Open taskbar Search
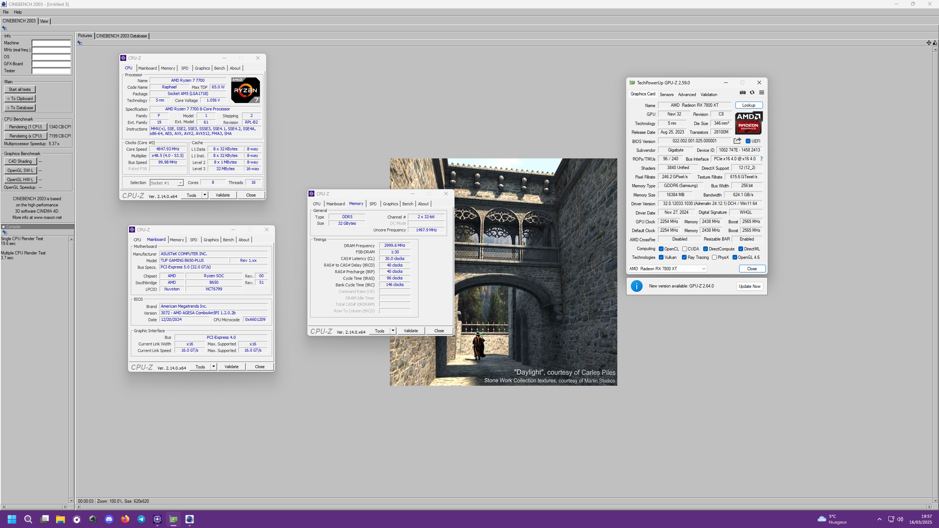This screenshot has height=528, width=939. tap(28, 519)
